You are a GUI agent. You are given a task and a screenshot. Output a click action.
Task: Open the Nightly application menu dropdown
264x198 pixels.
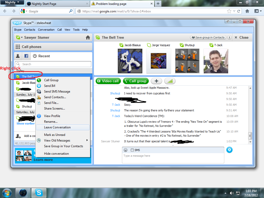[x=12, y=3]
